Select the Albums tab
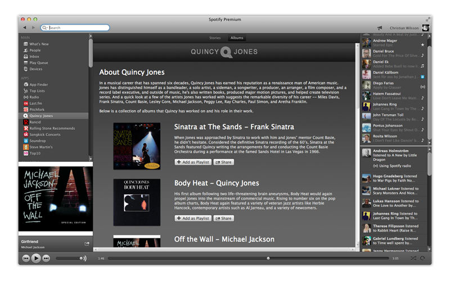Image resolution: width=450 pixels, height=281 pixels. pos(237,38)
